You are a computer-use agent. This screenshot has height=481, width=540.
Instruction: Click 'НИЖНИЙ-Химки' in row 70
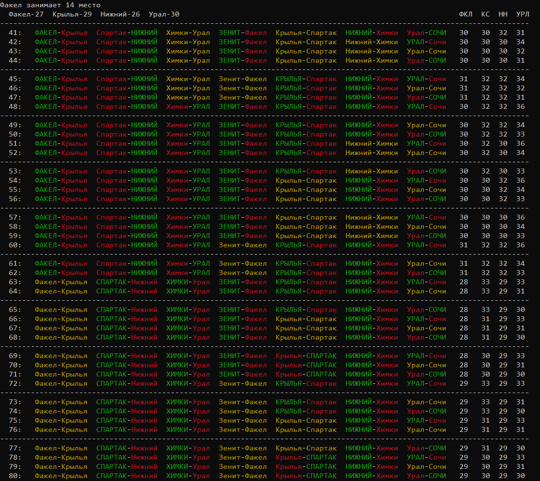[x=372, y=365]
